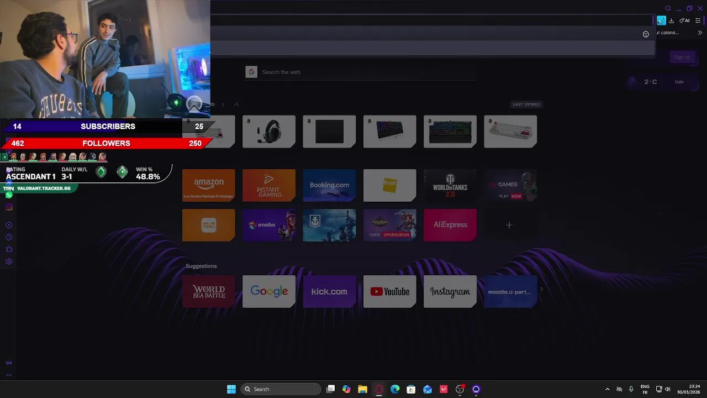Open sidebar three-dots setup menu
The image size is (707, 398).
(9, 375)
